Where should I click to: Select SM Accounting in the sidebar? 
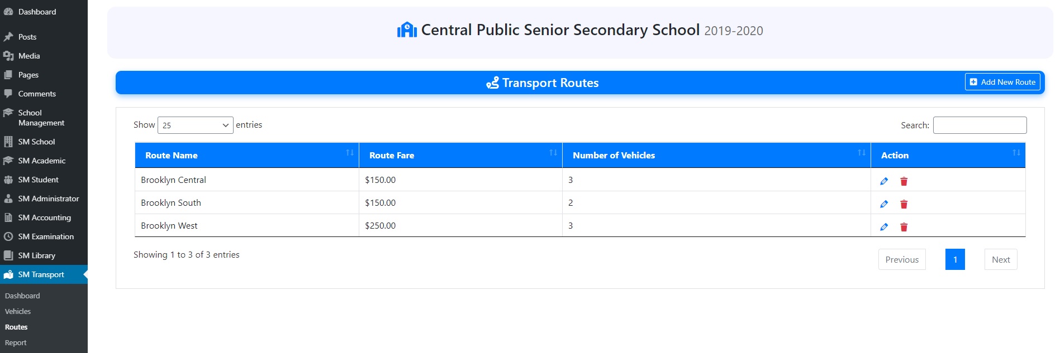click(44, 217)
